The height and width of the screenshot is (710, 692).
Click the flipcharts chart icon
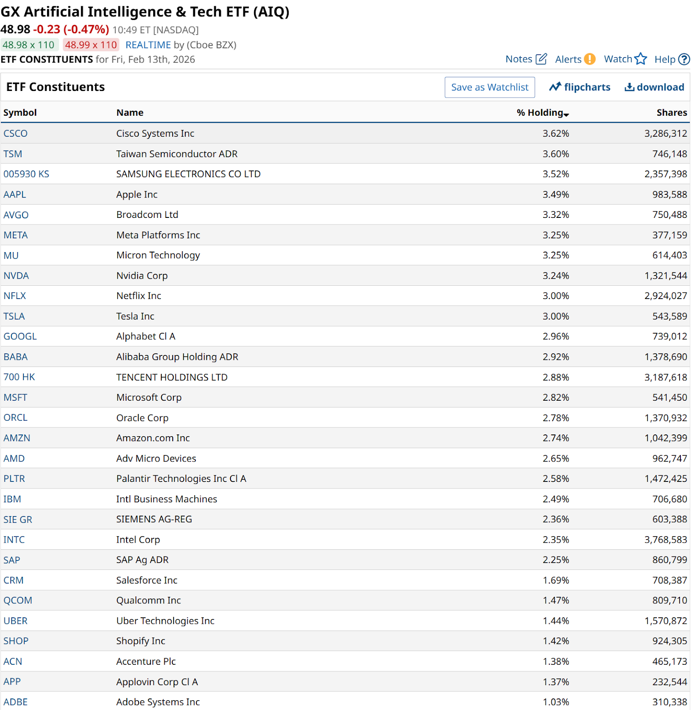(x=555, y=87)
